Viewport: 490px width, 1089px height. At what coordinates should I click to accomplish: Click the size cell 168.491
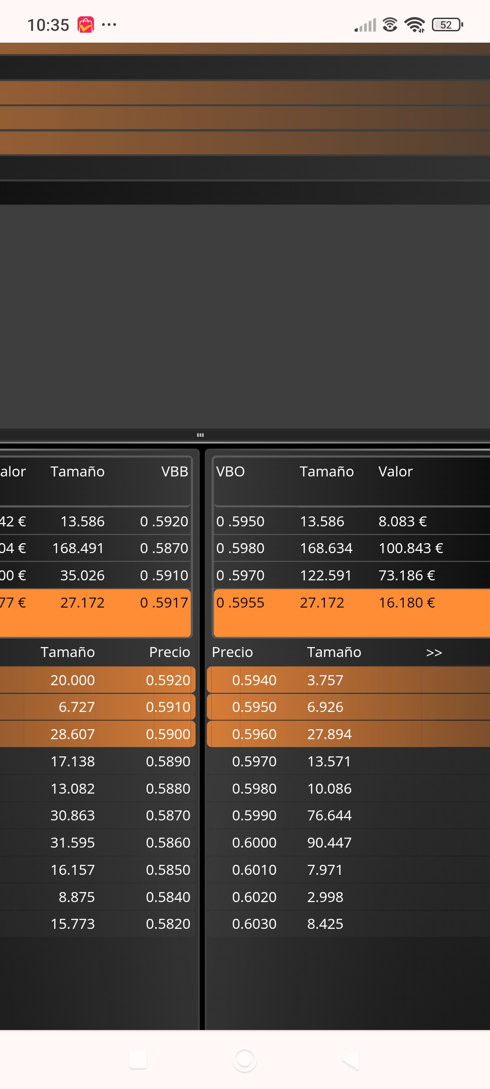click(x=78, y=548)
